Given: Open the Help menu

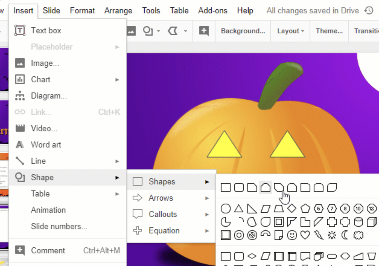Looking at the screenshot, I should click(x=245, y=11).
